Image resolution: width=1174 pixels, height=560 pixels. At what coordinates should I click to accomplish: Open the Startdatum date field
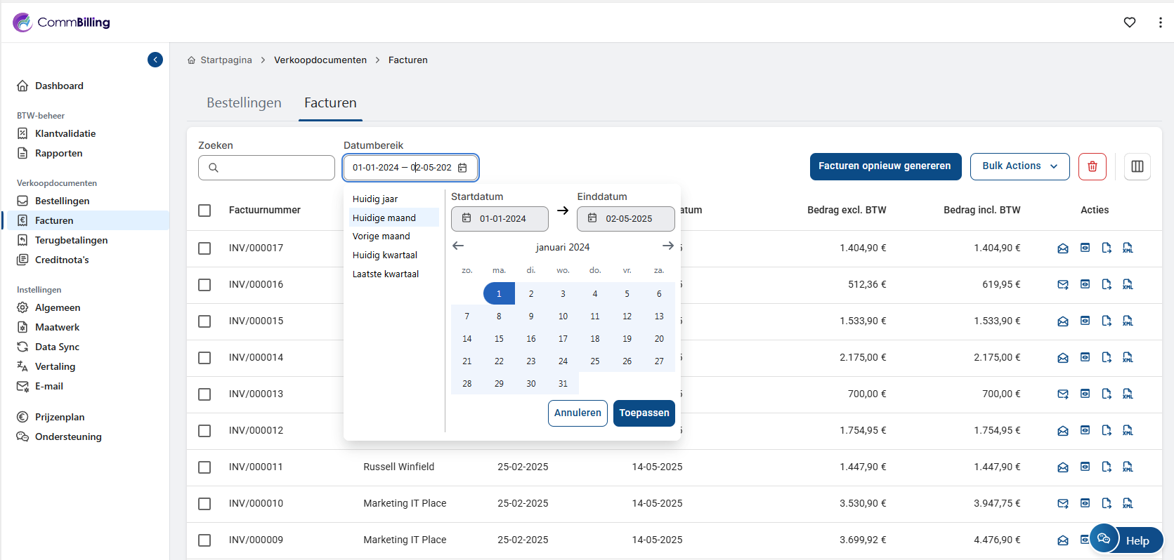pos(500,219)
